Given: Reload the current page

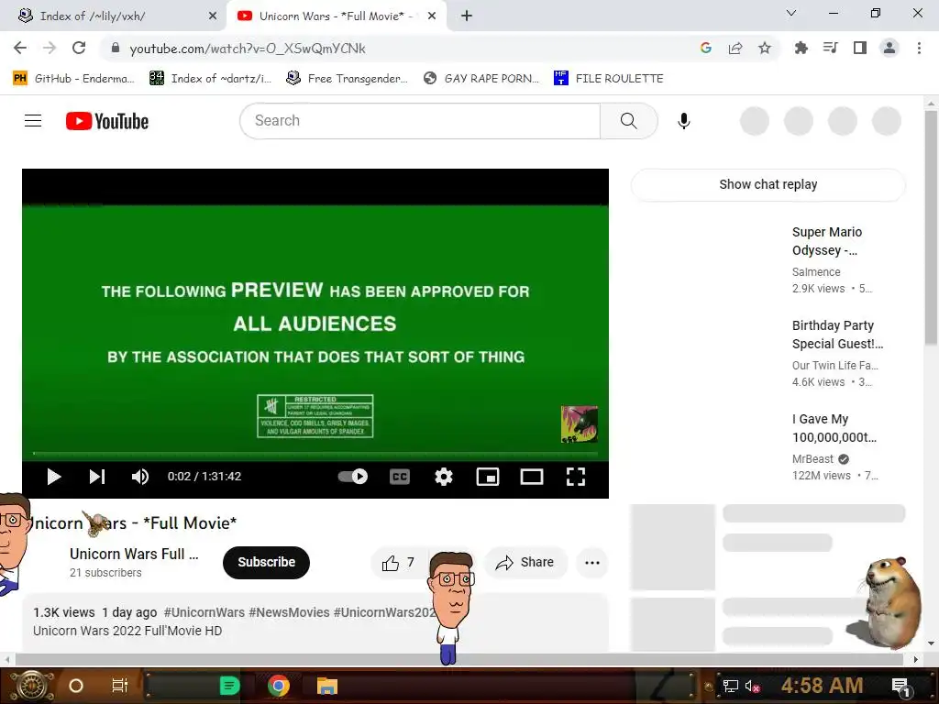Looking at the screenshot, I should 79,48.
